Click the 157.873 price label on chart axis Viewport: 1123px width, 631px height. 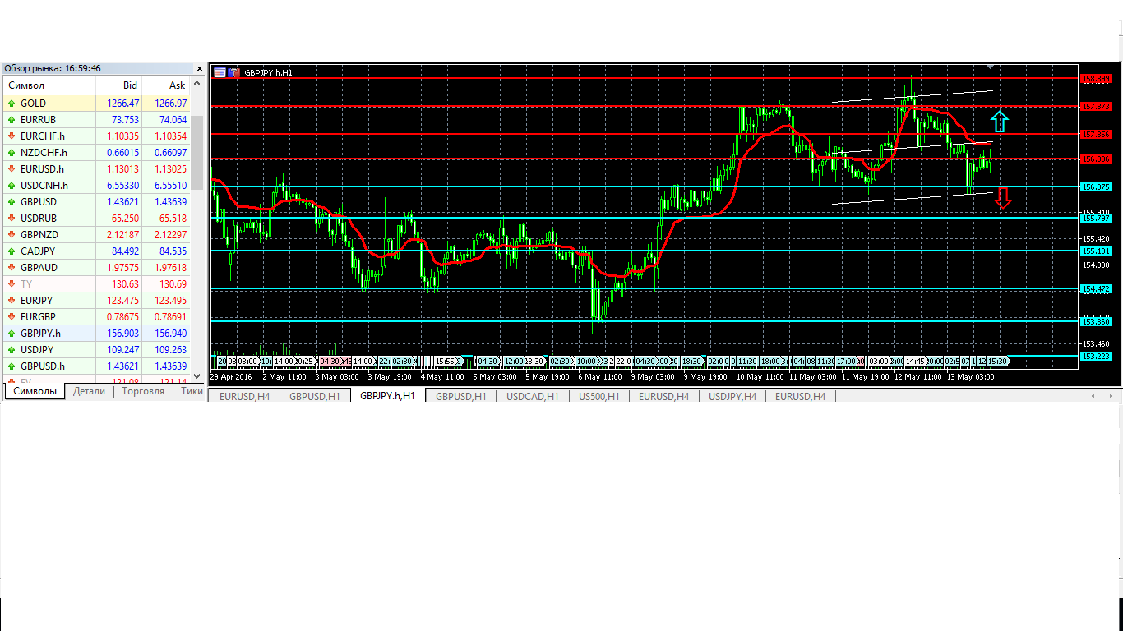click(1096, 106)
